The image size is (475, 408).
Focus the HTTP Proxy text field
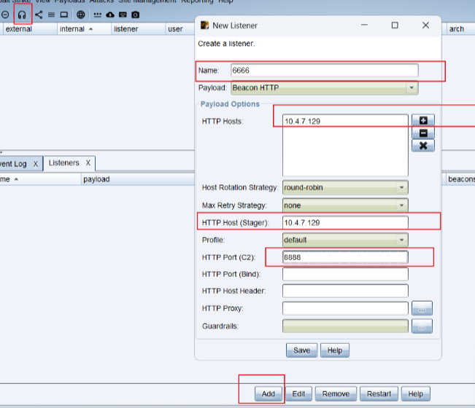pos(345,308)
